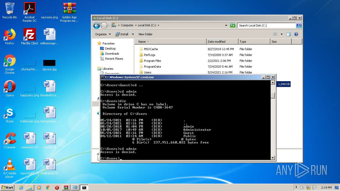Open the Start menu
This screenshot has height=191, width=340.
7,188
